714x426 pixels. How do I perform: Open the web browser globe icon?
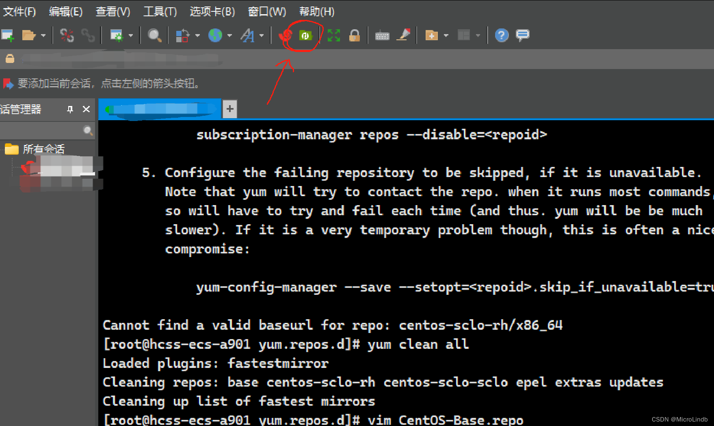click(216, 35)
